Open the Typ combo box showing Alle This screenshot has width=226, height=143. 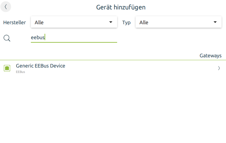point(178,22)
